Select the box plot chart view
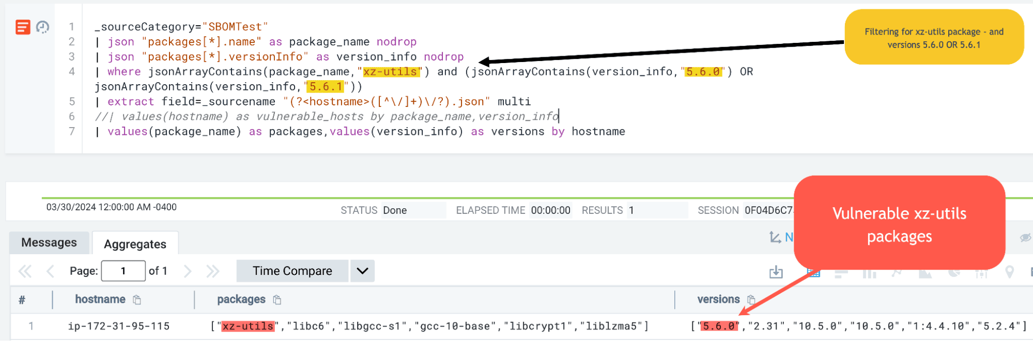This screenshot has width=1033, height=341. pyautogui.click(x=981, y=273)
